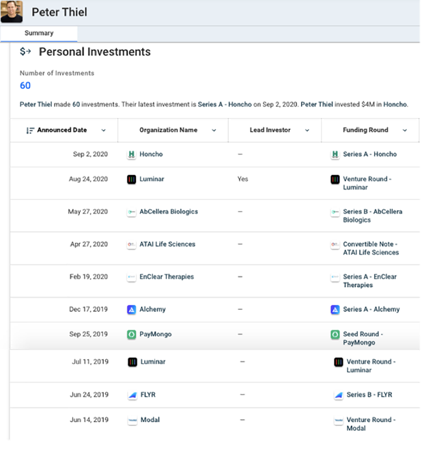Open the Honcho organization link in table
Viewport: 437px width, 454px height.
coord(151,154)
